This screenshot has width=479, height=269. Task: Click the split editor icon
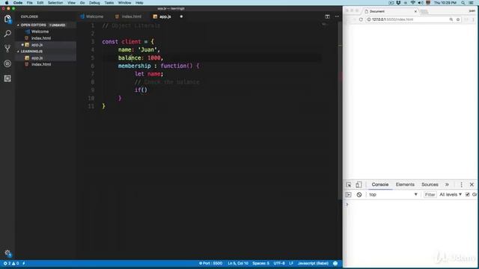[x=327, y=16]
